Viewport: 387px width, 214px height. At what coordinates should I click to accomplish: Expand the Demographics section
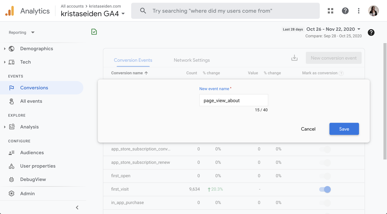click(x=5, y=49)
